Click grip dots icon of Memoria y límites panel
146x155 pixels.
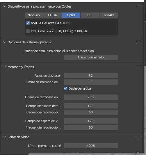point(138,67)
